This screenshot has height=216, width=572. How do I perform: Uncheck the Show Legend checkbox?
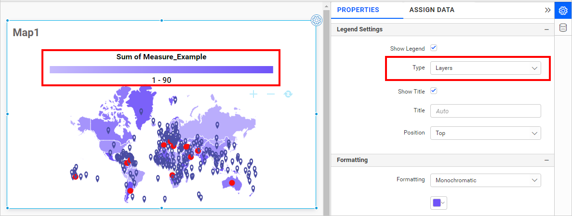[433, 48]
